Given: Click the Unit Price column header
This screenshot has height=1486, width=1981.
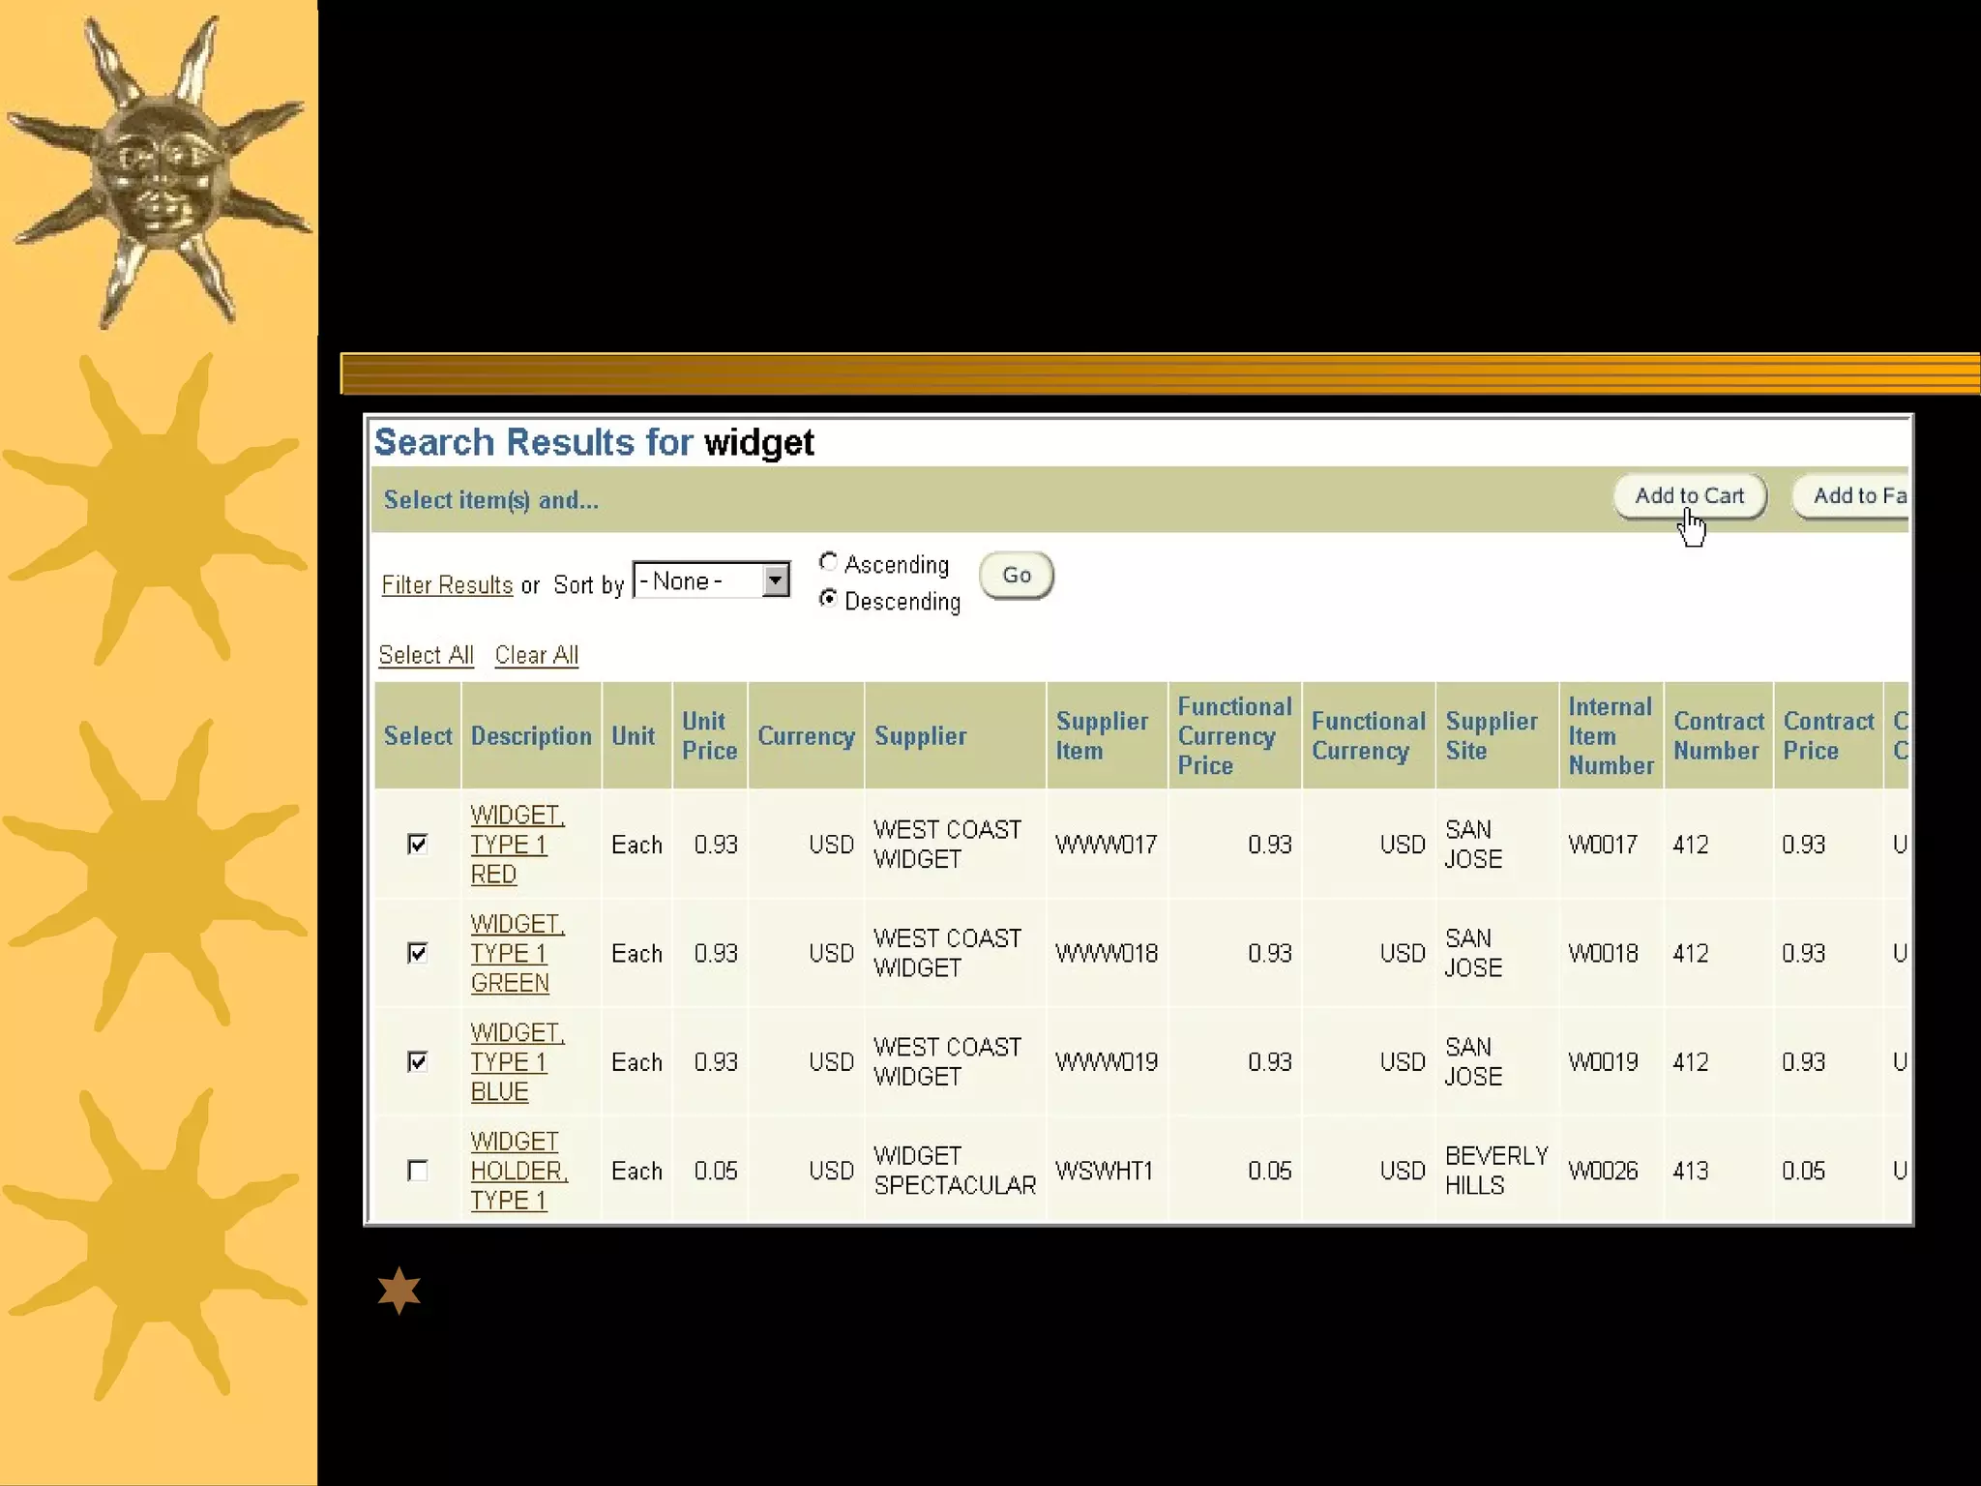Looking at the screenshot, I should [709, 736].
